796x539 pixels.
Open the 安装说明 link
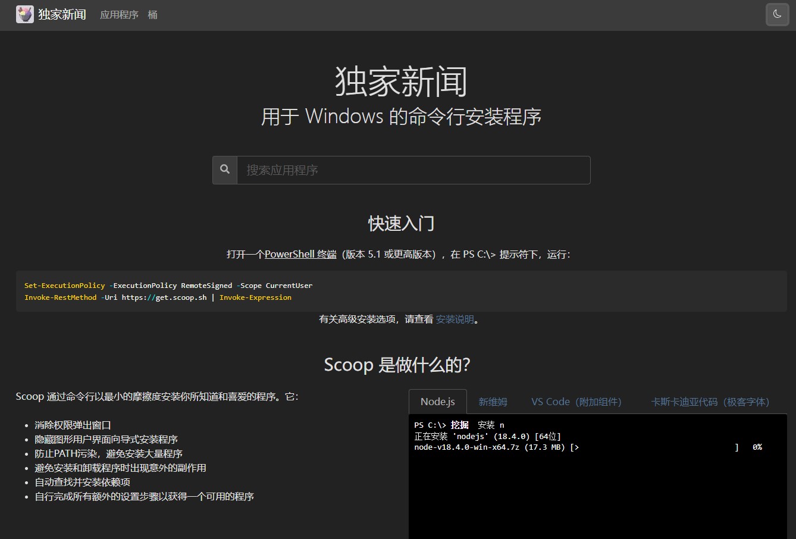pyautogui.click(x=455, y=319)
